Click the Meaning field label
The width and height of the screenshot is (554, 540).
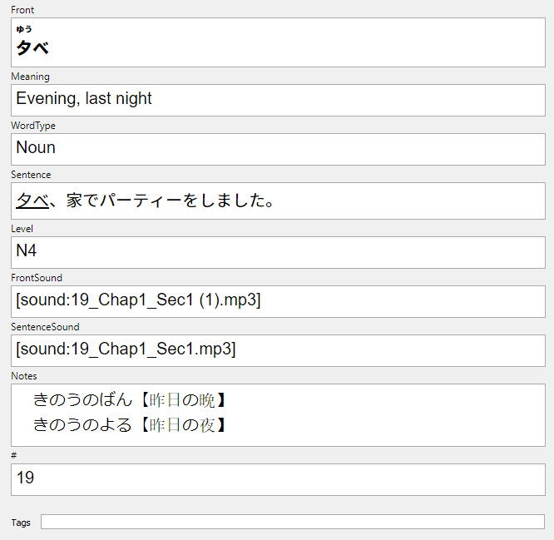(x=31, y=77)
